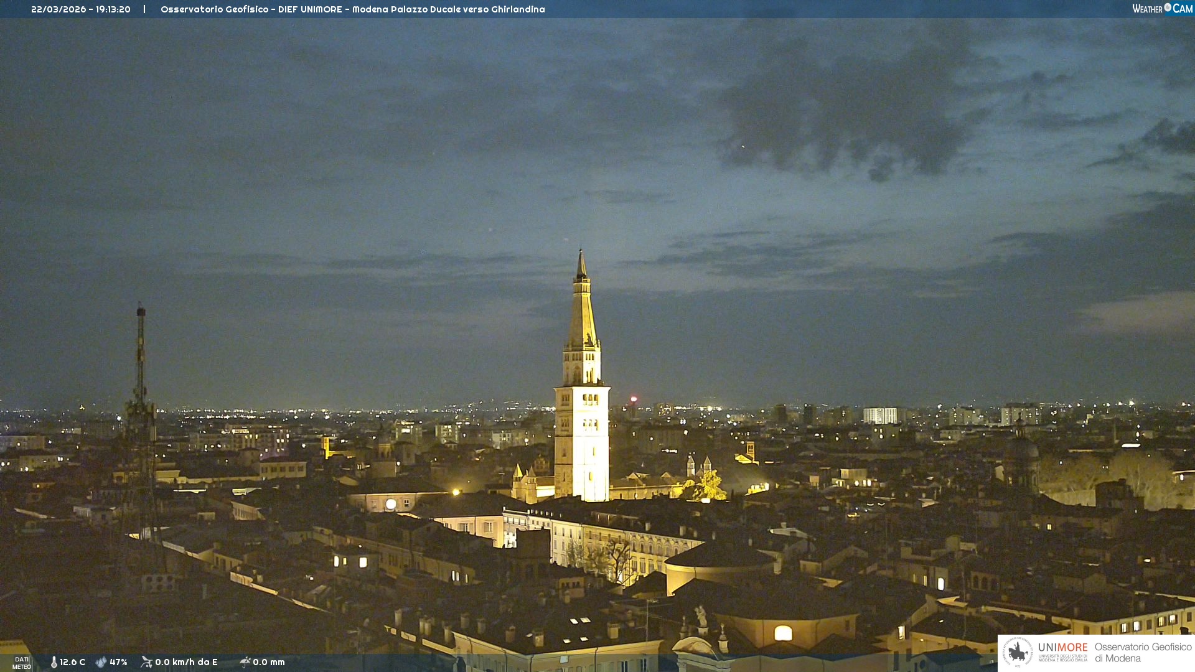Click Osservatorio Geofisico di Modena text
The height and width of the screenshot is (672, 1195).
pos(1143,652)
